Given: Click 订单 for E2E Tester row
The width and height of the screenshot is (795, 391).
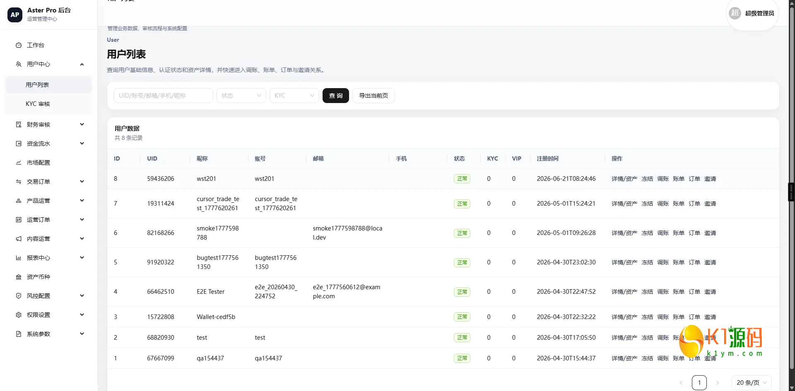Looking at the screenshot, I should [694, 292].
